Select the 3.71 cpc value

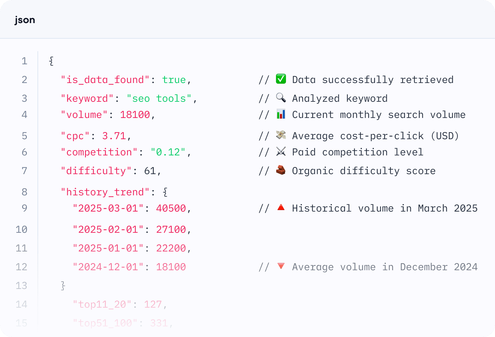pyautogui.click(x=114, y=136)
